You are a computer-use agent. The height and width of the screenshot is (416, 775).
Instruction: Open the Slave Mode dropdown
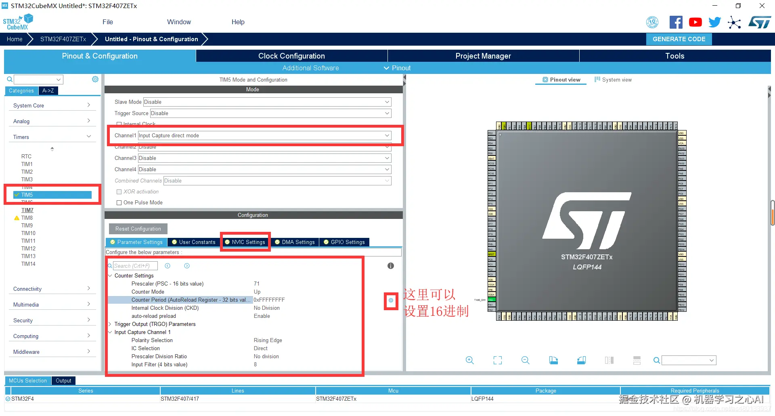[267, 102]
